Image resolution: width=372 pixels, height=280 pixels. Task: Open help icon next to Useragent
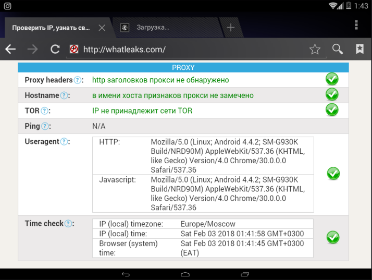point(64,142)
